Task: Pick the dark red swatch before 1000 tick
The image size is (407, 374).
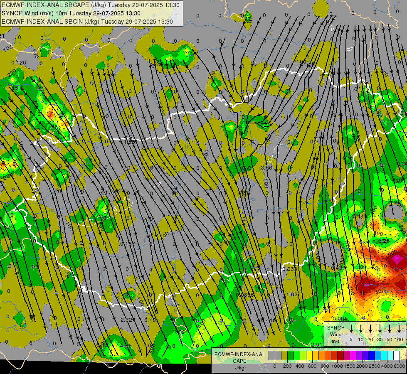Action: tap(340, 355)
